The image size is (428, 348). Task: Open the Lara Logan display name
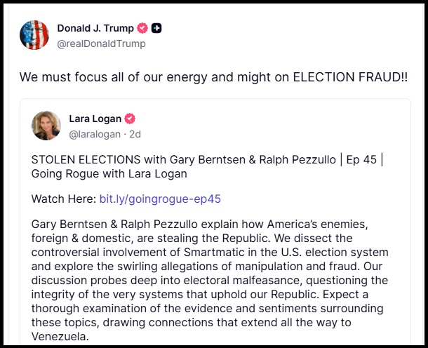tap(95, 118)
